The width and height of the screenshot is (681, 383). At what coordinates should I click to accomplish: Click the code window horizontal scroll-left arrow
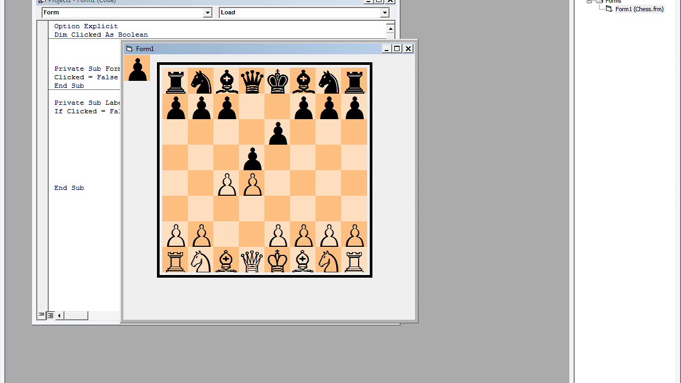pyautogui.click(x=59, y=315)
